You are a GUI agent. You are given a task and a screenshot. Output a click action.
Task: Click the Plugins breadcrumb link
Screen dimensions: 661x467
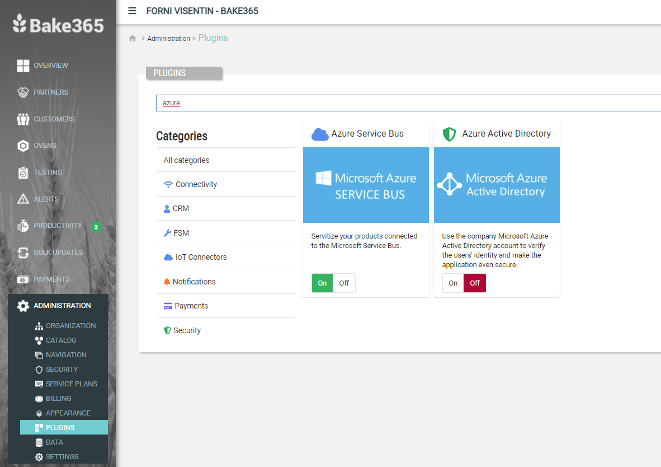click(x=213, y=38)
